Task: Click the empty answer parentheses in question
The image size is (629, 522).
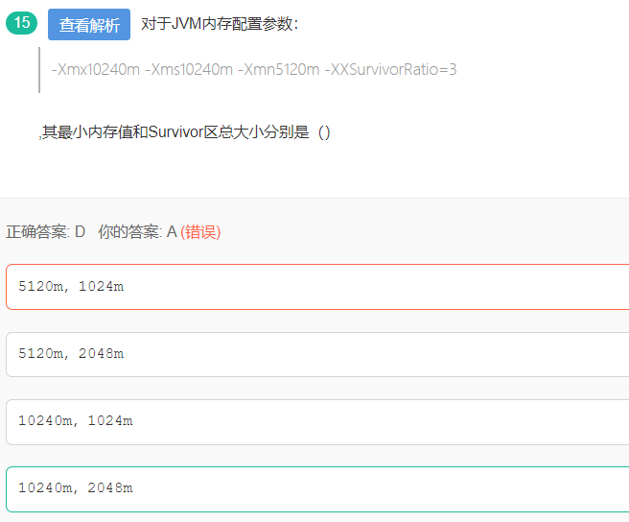Action: pyautogui.click(x=323, y=132)
